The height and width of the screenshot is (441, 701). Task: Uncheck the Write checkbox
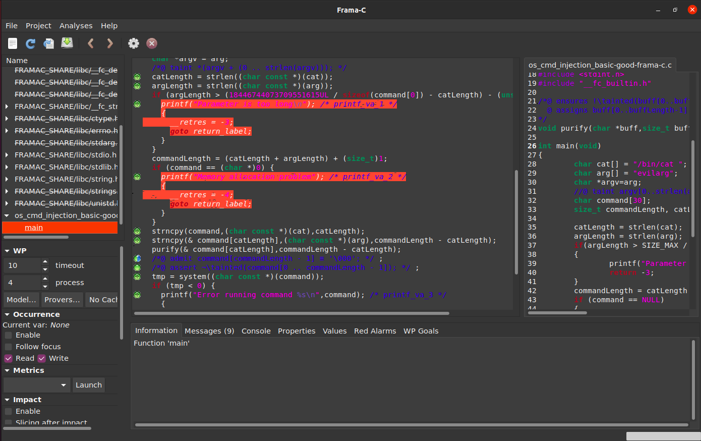[42, 358]
